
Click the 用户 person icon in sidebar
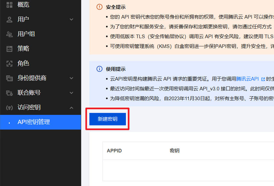click(9, 20)
